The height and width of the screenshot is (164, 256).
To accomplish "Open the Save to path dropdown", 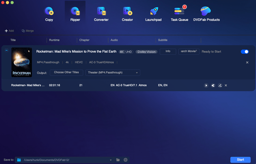I will click(x=111, y=160).
